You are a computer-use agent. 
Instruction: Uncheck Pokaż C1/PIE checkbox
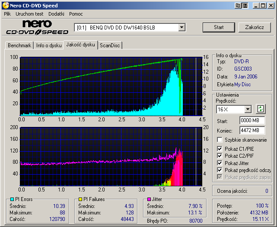tap(220, 149)
